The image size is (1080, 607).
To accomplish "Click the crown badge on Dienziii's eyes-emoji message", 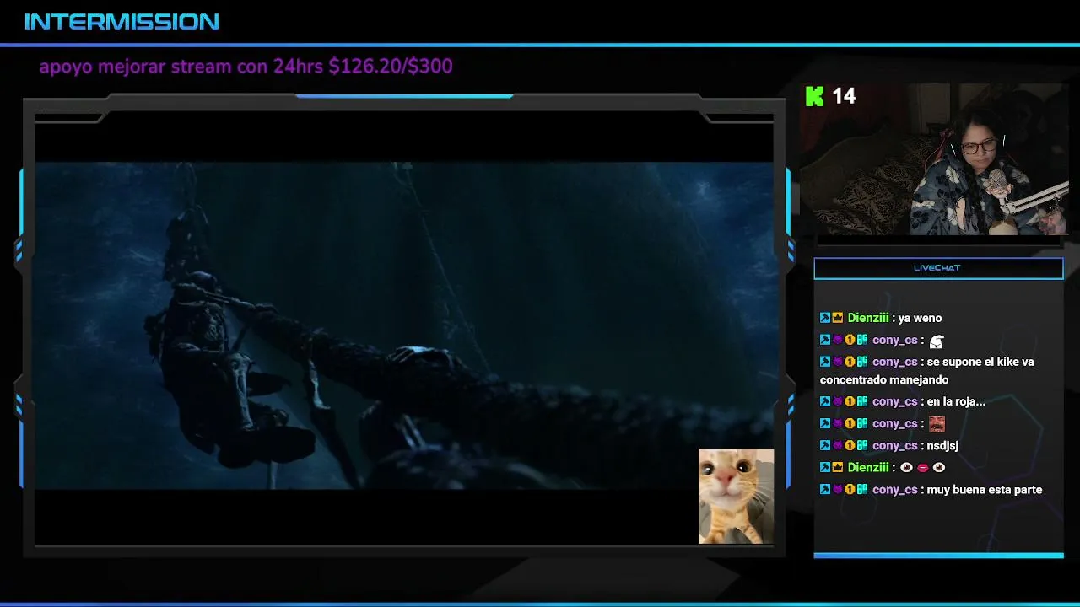I will pyautogui.click(x=838, y=467).
